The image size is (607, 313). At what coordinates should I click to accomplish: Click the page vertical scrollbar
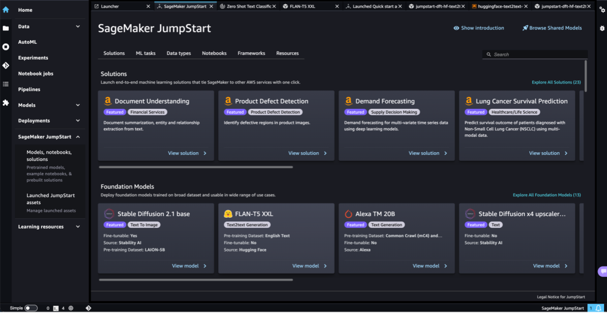pos(586,76)
